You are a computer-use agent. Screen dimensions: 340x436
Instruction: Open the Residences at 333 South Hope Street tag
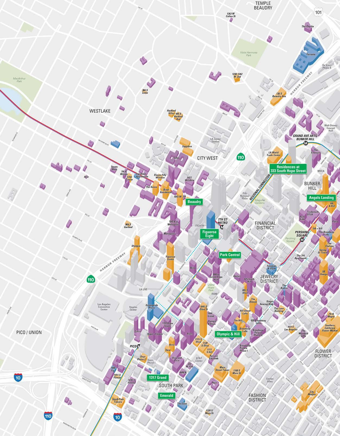coord(288,169)
